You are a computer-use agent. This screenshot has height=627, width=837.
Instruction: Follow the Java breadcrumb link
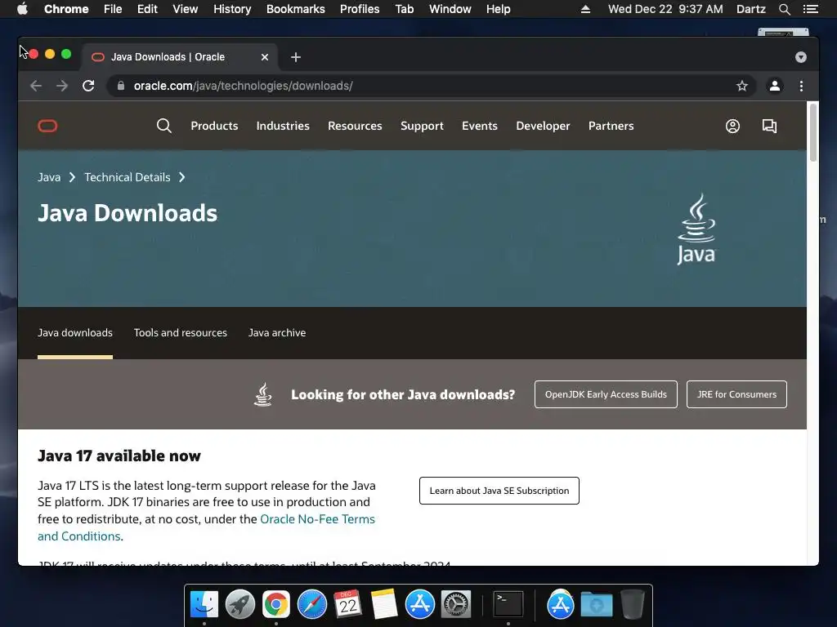tap(49, 177)
